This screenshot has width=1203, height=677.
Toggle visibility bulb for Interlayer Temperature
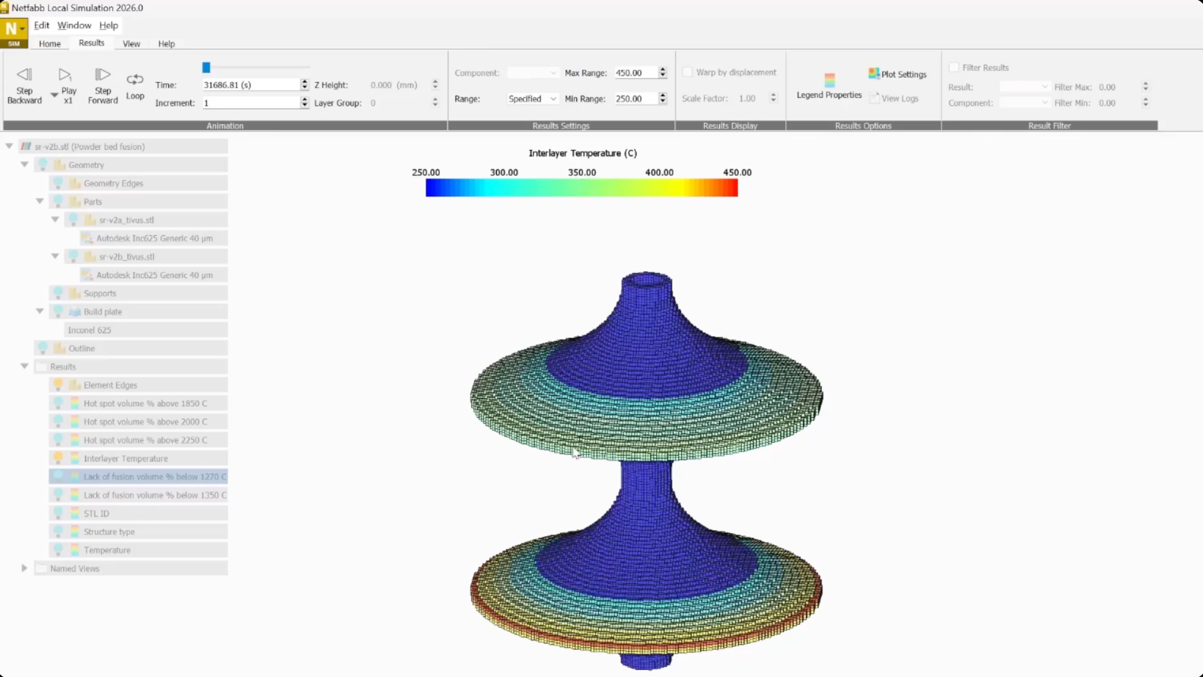[58, 458]
